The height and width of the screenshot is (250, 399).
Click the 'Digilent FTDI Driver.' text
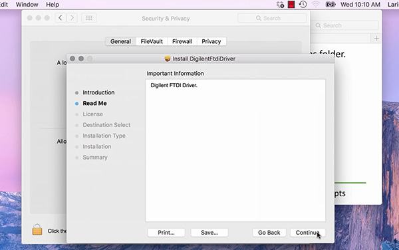(x=174, y=86)
